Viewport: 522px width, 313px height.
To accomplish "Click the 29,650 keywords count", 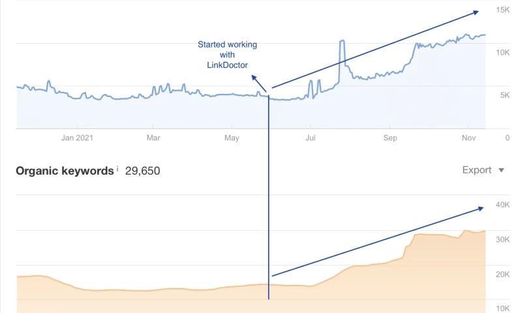I will (142, 171).
